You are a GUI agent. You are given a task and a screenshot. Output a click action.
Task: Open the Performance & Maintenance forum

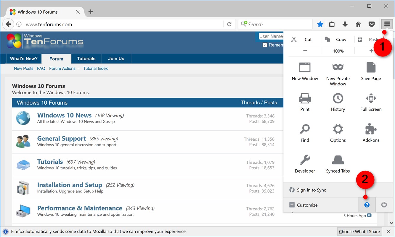coord(80,208)
